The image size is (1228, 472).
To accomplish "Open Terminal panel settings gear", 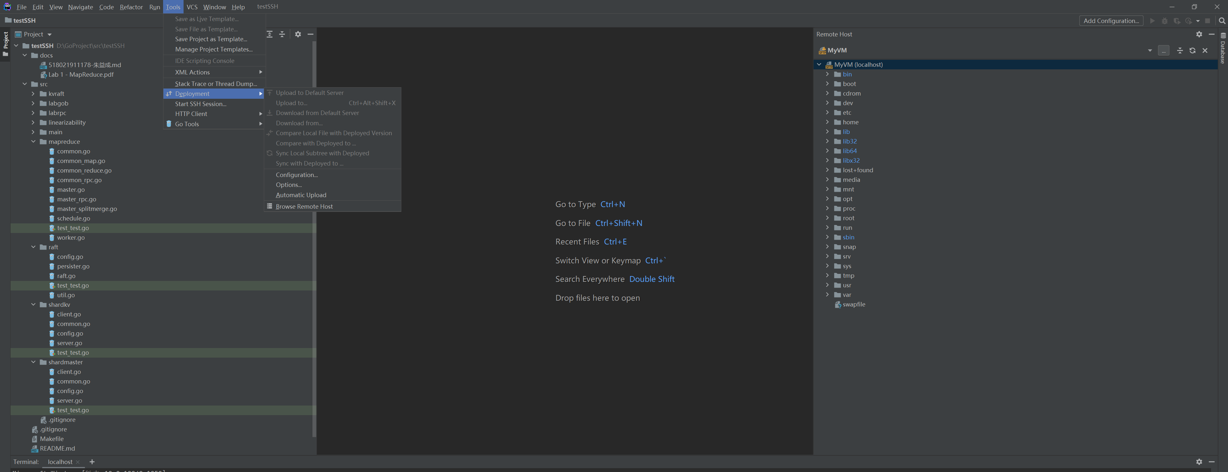I will click(1200, 462).
